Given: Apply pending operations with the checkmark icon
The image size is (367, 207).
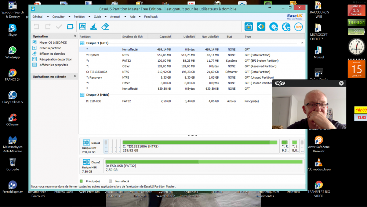Looking at the screenshot, I should click(x=59, y=26).
